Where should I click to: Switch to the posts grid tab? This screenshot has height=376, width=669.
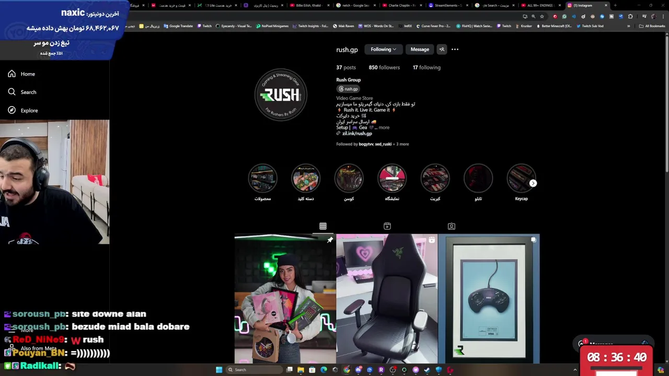pos(323,226)
